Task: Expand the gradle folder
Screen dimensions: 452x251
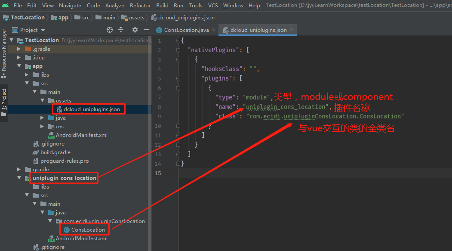Action: click(19, 169)
